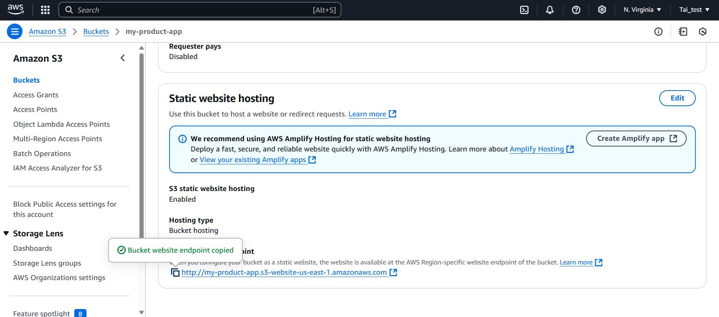719x317 pixels.
Task: Click the Bucket hosting value text
Action: tap(194, 231)
